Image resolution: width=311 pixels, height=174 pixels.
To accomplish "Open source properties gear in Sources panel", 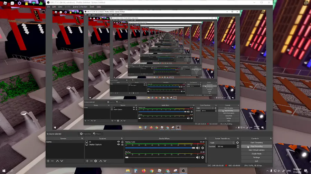I will pyautogui.click(x=96, y=161).
